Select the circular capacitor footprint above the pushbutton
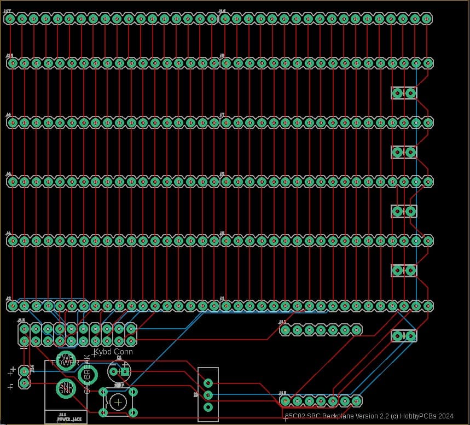 (x=119, y=371)
